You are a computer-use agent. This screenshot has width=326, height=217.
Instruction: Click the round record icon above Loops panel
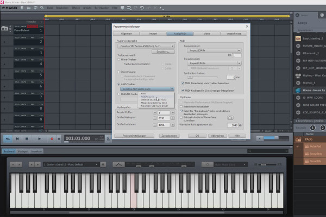[322, 15]
